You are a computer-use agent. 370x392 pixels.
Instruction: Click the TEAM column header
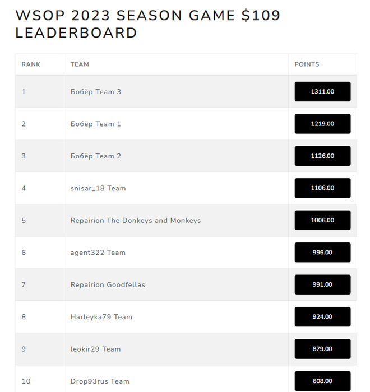pyautogui.click(x=80, y=64)
